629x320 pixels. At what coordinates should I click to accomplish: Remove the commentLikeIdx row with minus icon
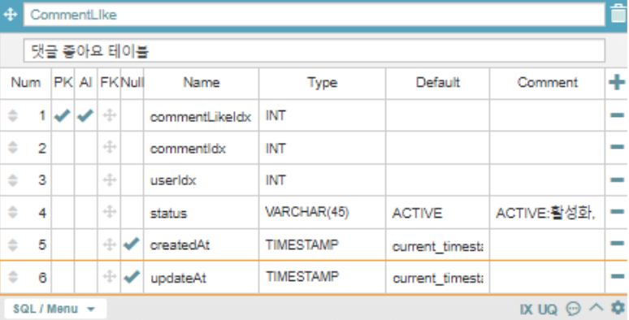click(617, 115)
